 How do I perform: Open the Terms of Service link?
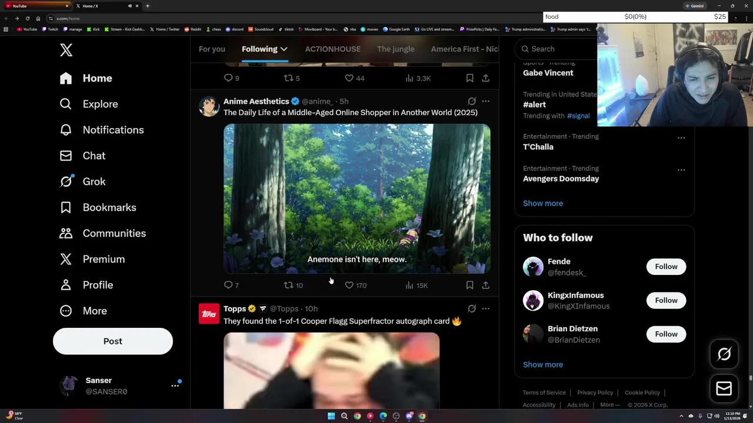pos(544,392)
